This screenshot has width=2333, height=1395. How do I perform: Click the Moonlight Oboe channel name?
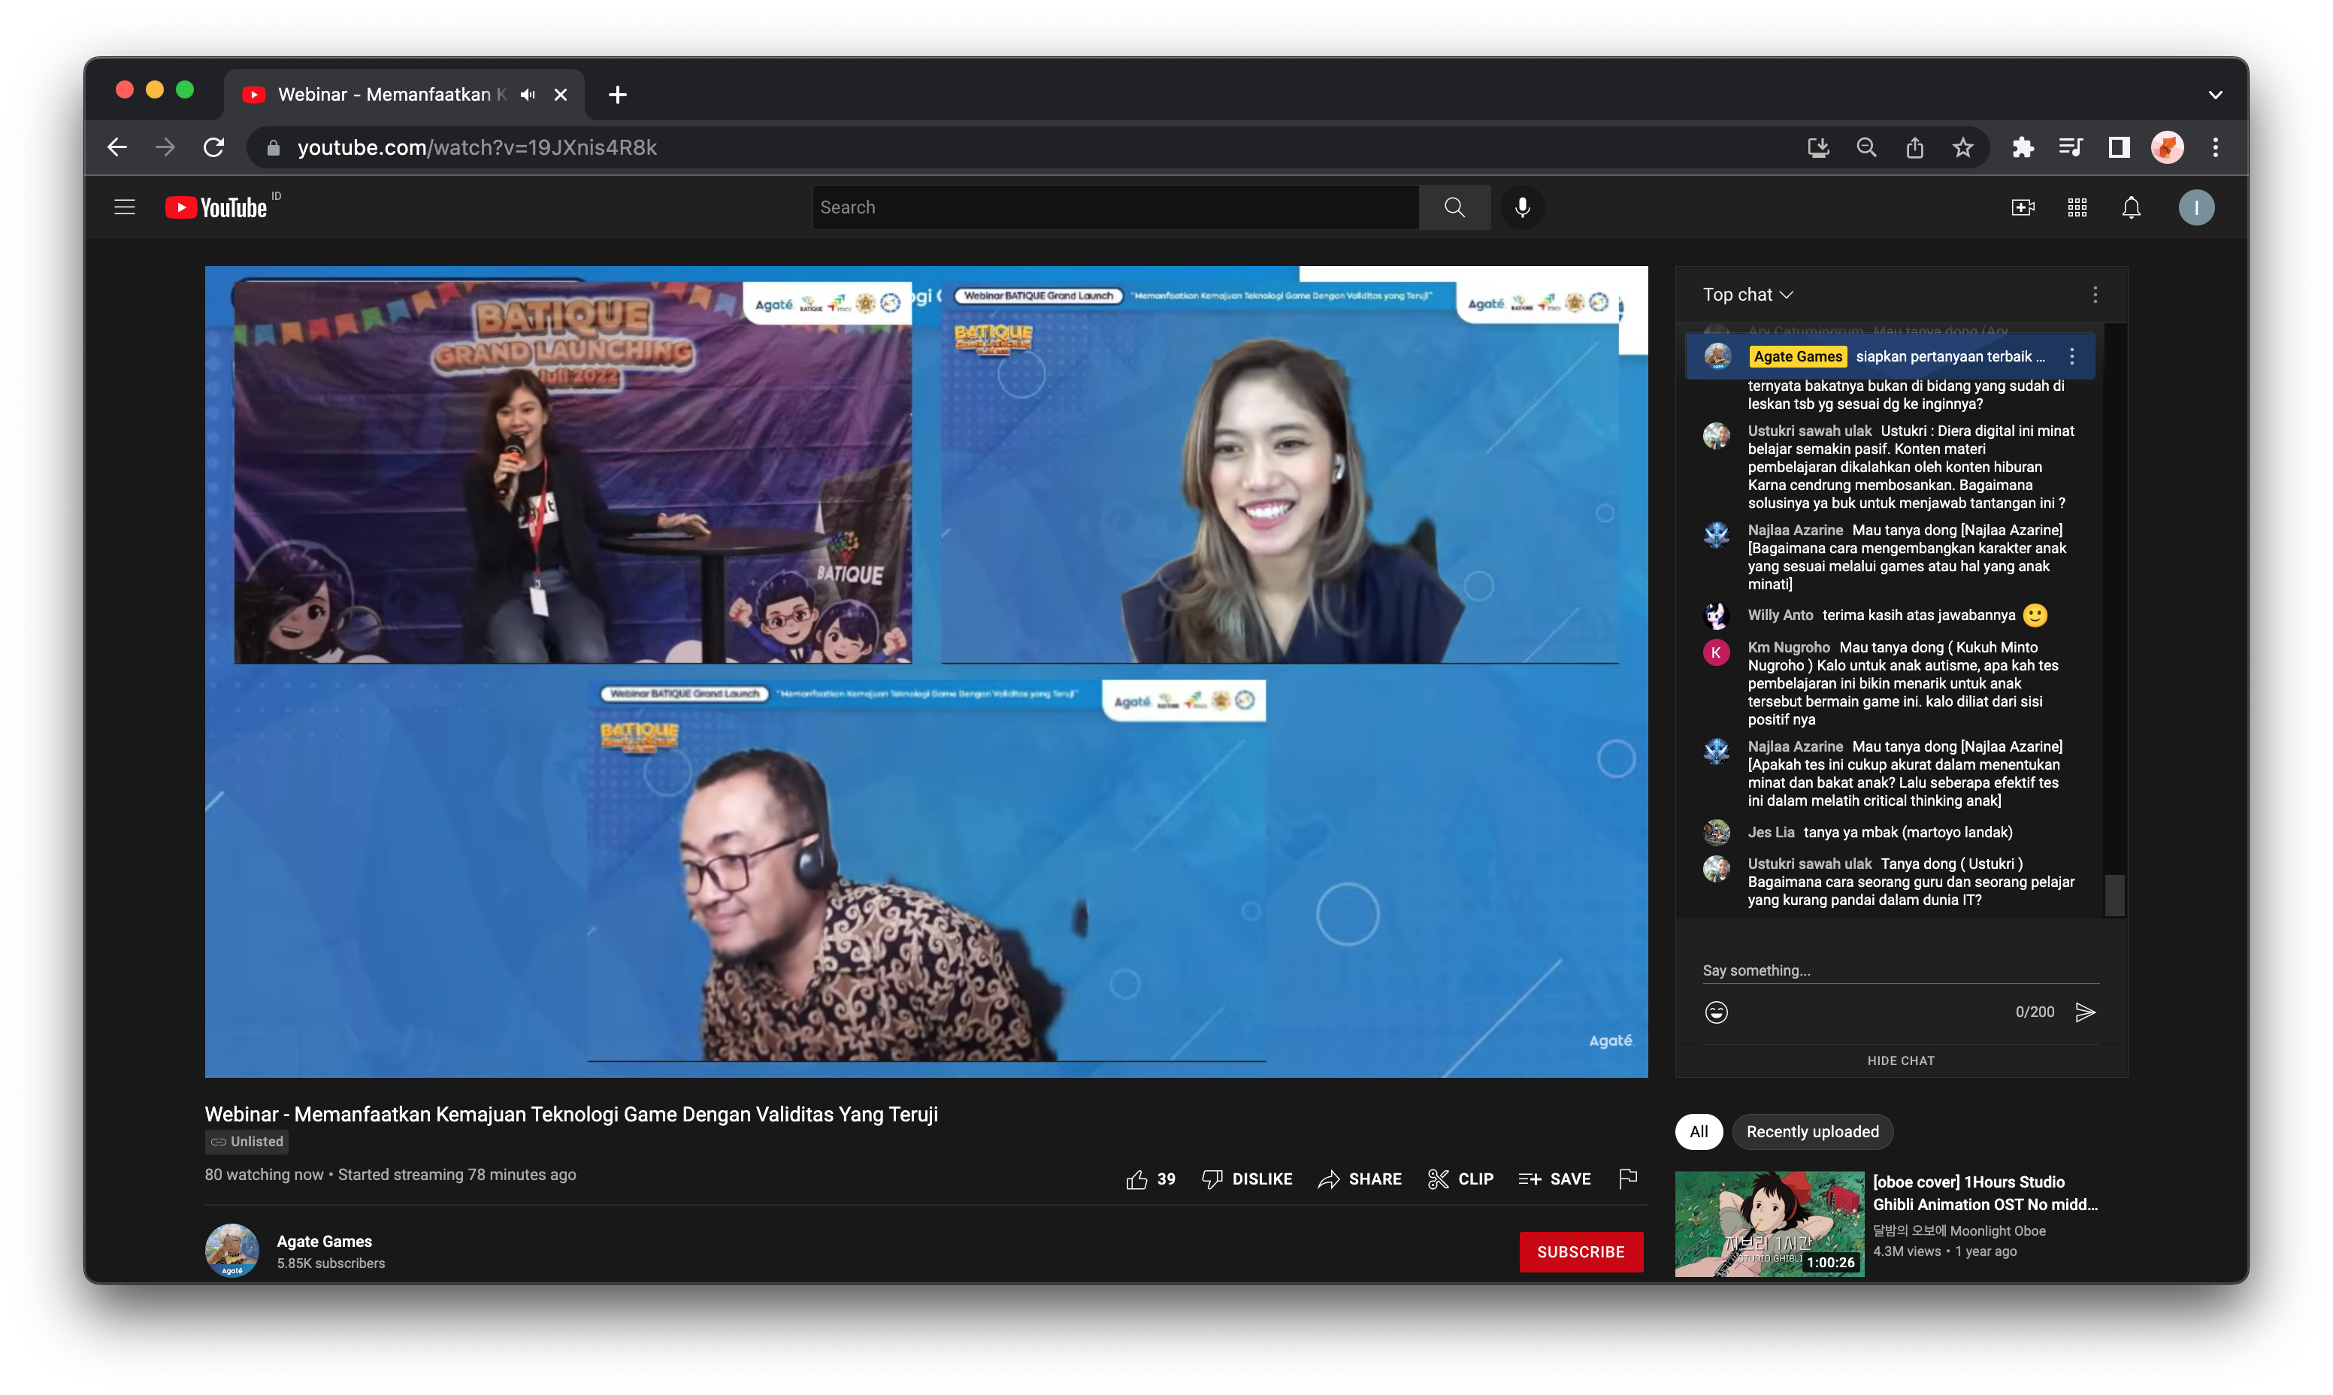click(1958, 1230)
